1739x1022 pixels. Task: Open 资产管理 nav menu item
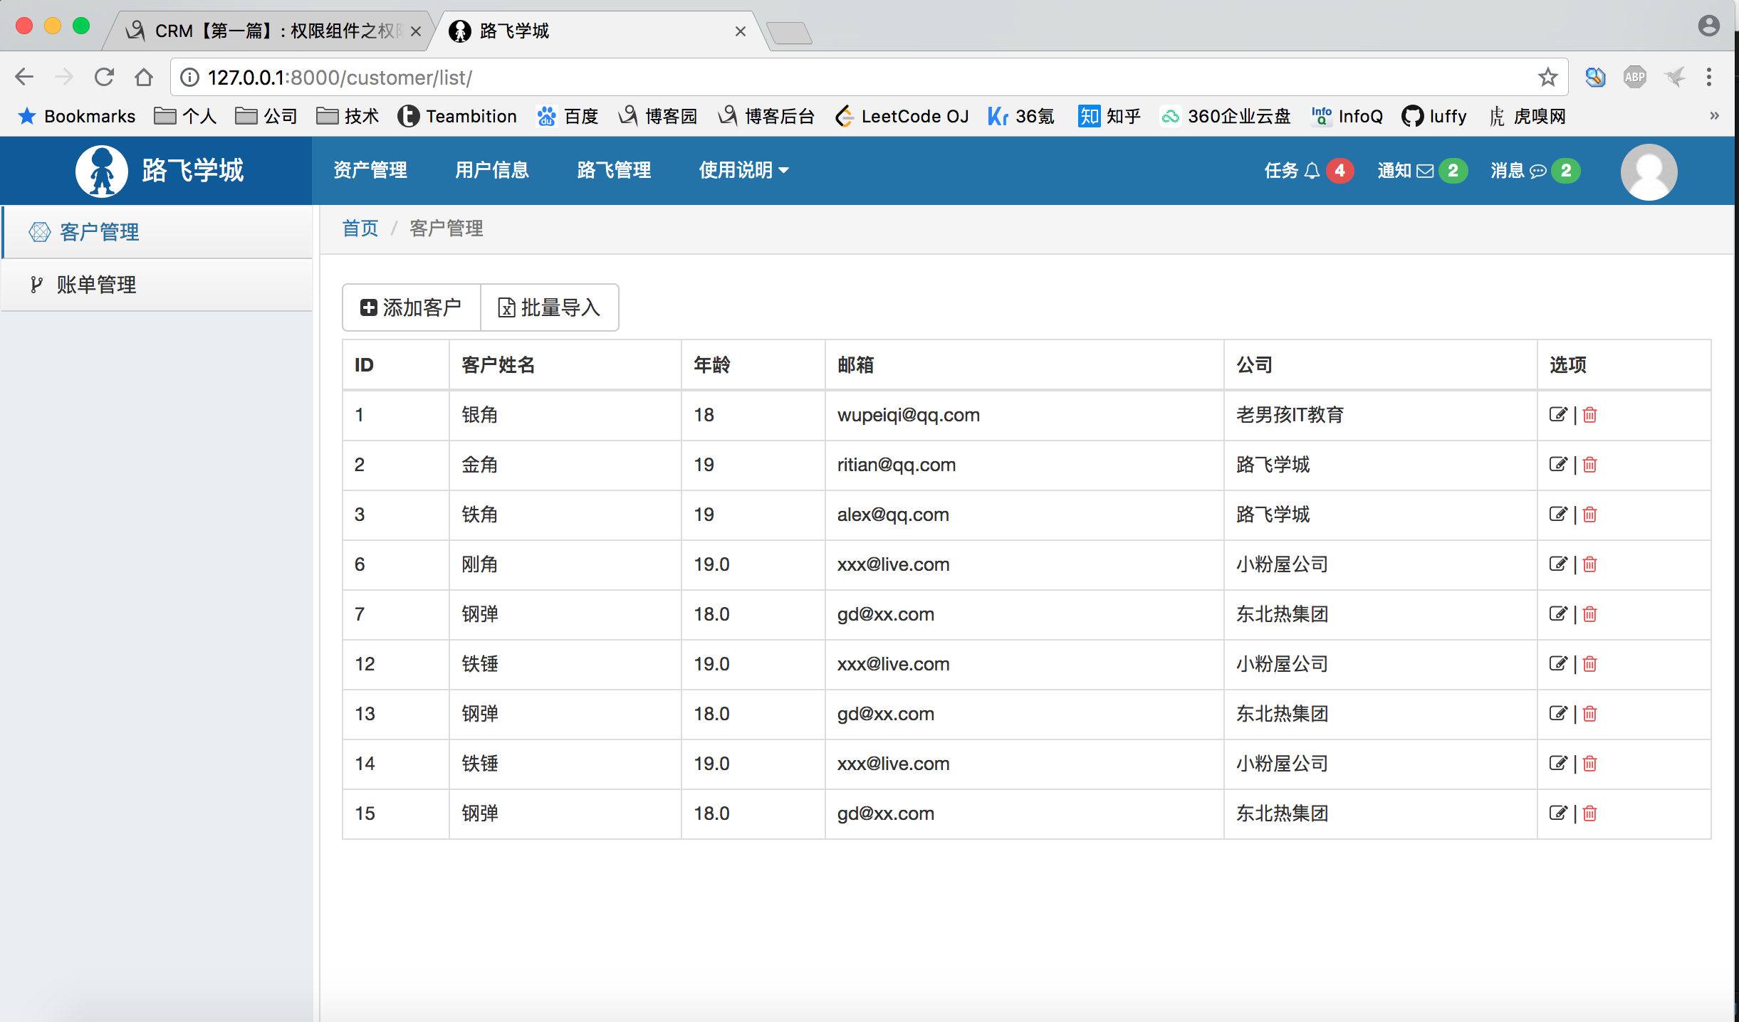coord(370,170)
